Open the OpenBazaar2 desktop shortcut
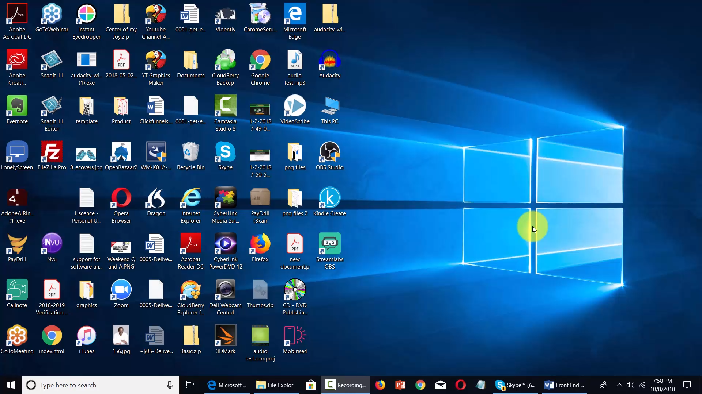Image resolution: width=702 pixels, height=394 pixels. 121,155
